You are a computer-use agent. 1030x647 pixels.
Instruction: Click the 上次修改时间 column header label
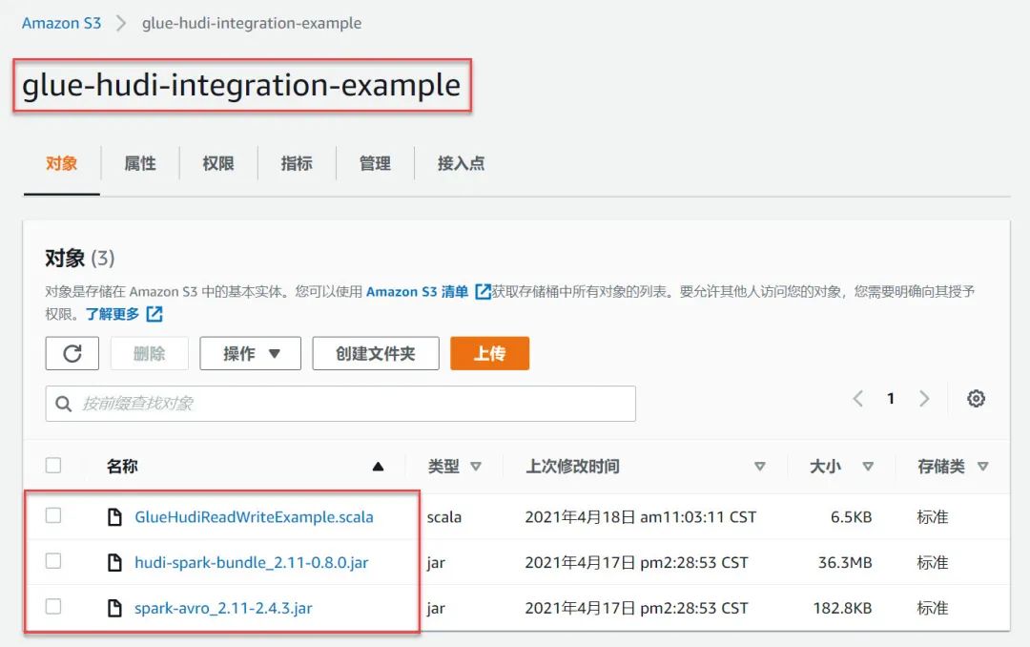pos(572,467)
